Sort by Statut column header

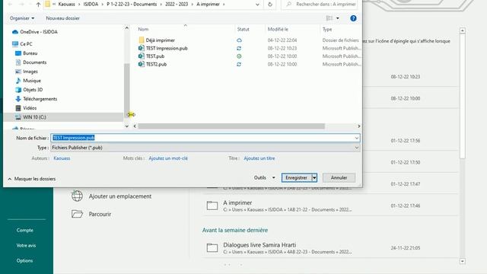tap(243, 29)
